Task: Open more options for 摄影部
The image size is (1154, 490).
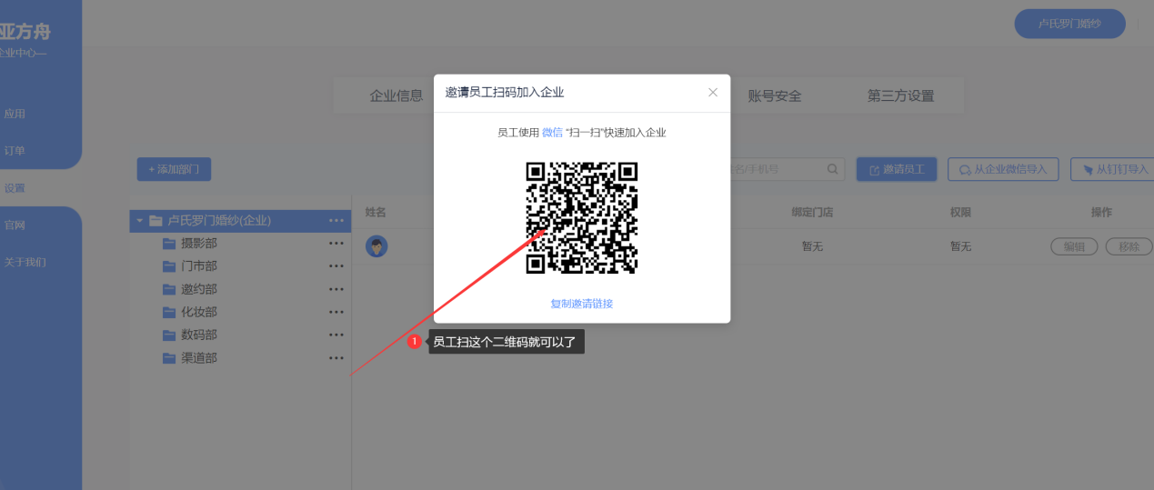Action: 336,244
